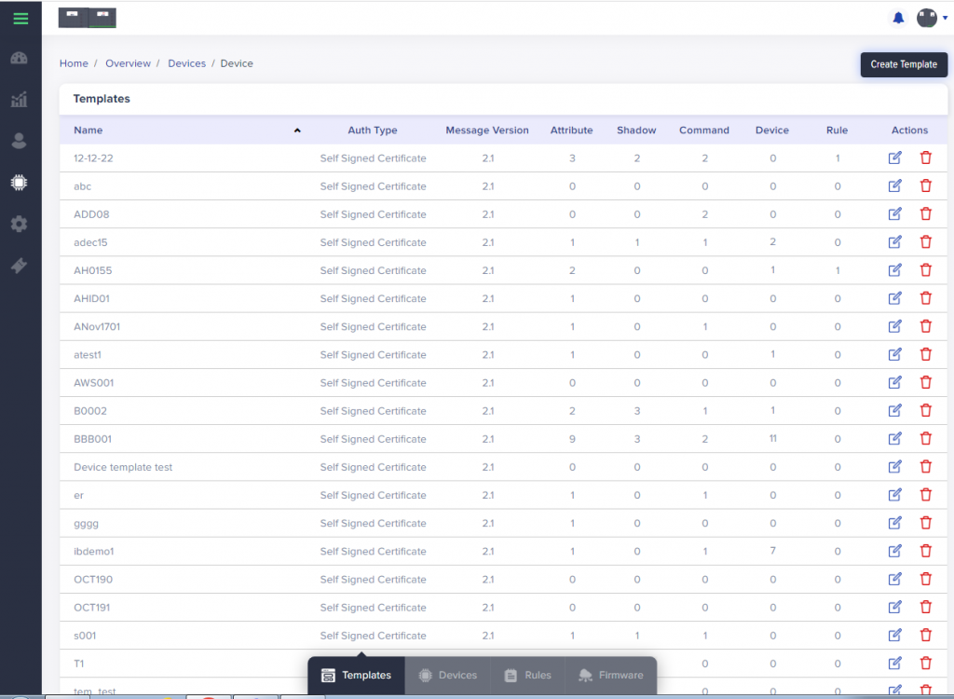The width and height of the screenshot is (954, 699).
Task: Select the device chip sidebar icon
Action: (20, 183)
